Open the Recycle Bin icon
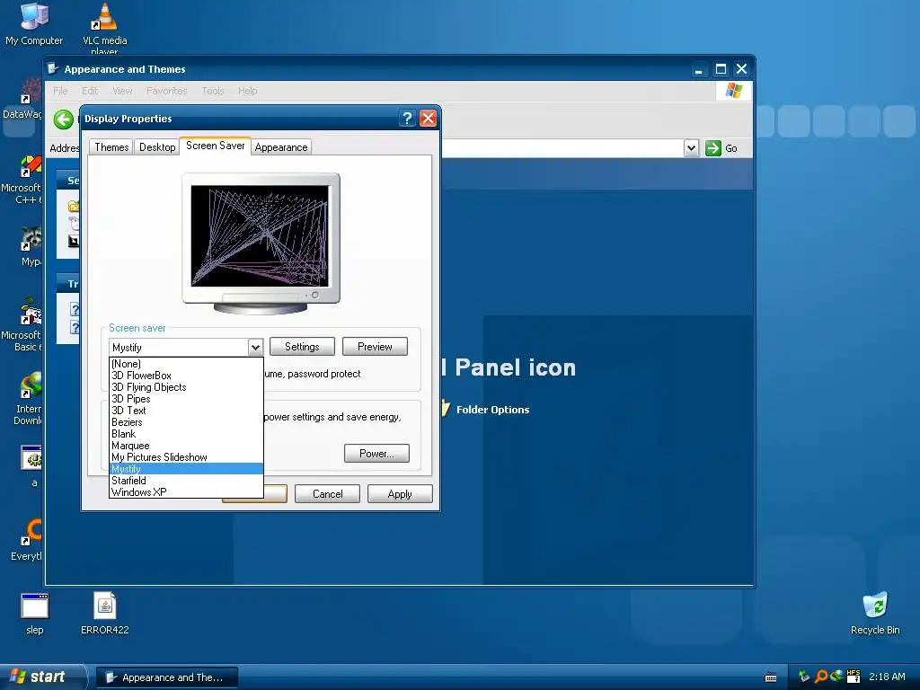The width and height of the screenshot is (920, 690). pyautogui.click(x=875, y=613)
